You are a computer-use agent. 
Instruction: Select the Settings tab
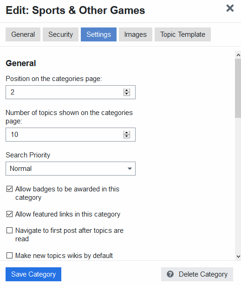(x=98, y=34)
